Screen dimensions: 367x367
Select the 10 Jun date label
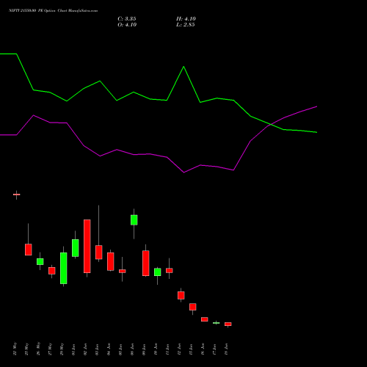(156, 349)
